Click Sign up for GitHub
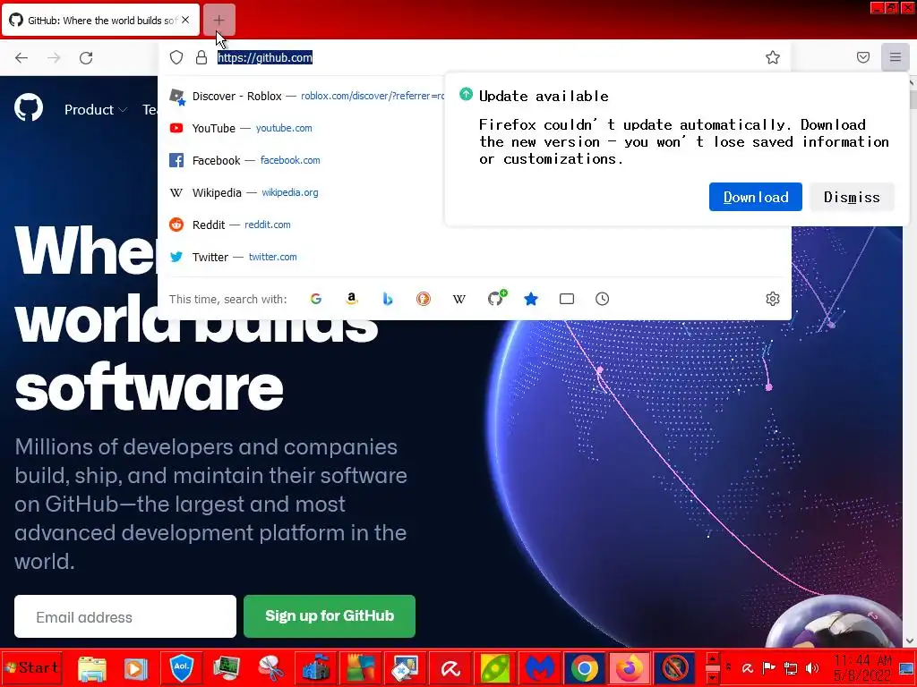This screenshot has width=917, height=687. pos(330,616)
